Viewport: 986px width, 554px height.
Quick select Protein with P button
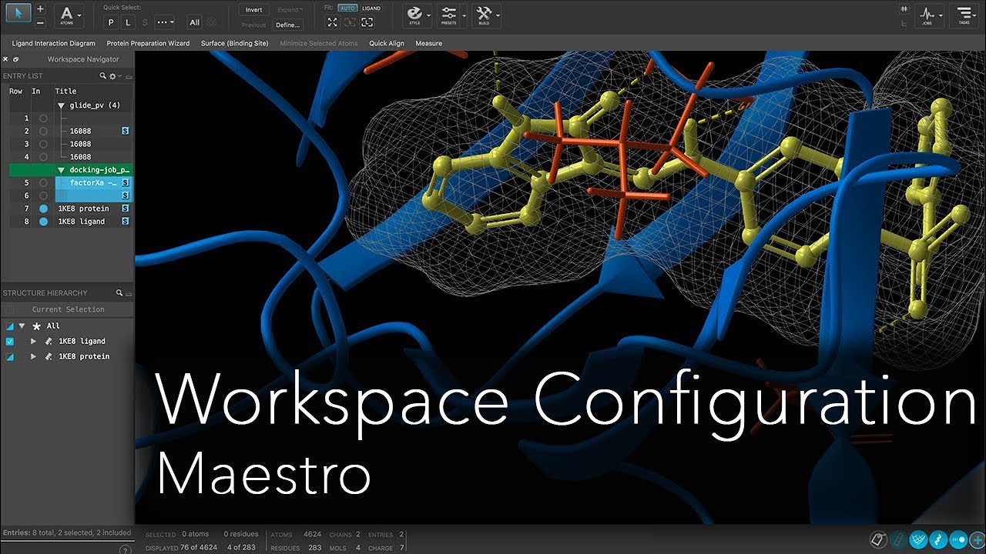click(x=111, y=23)
